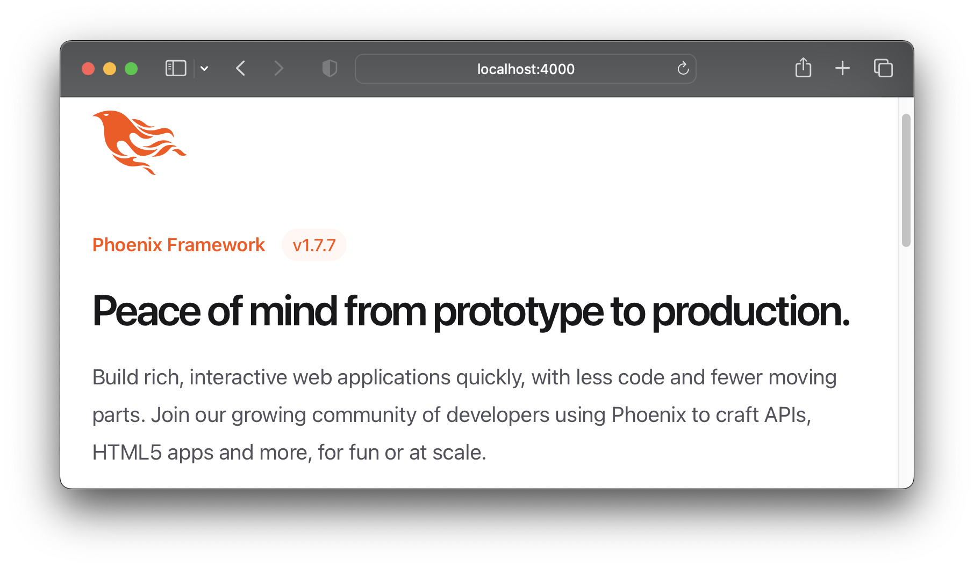Viewport: 974px width, 568px height.
Task: Go back with the left arrow
Action: pyautogui.click(x=241, y=69)
